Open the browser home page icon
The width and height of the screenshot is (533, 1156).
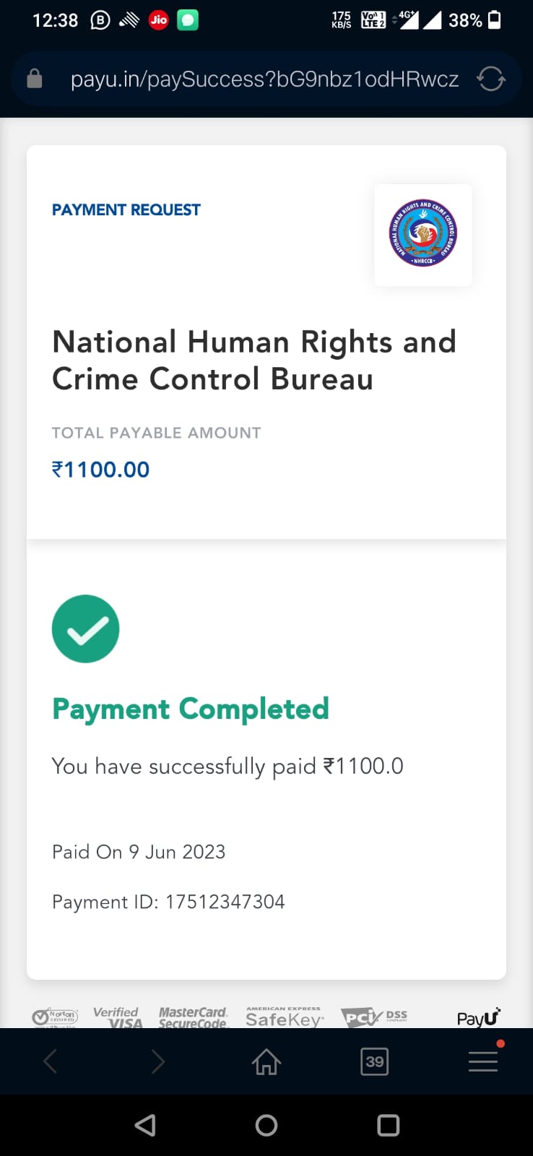(x=266, y=1061)
